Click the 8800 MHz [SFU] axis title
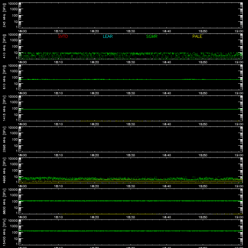Image resolution: width=248 pixels, height=248 pixels. pyautogui.click(x=4, y=201)
